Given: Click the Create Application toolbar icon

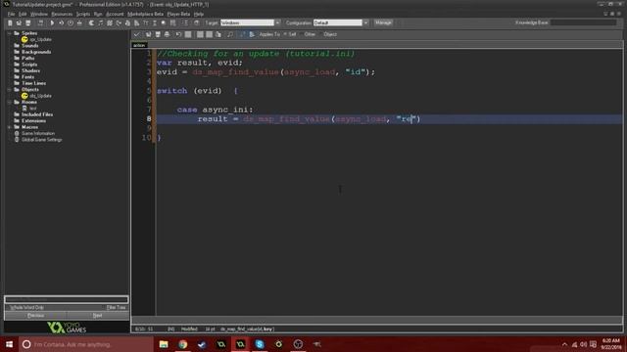Looking at the screenshot, I should tap(40, 22).
